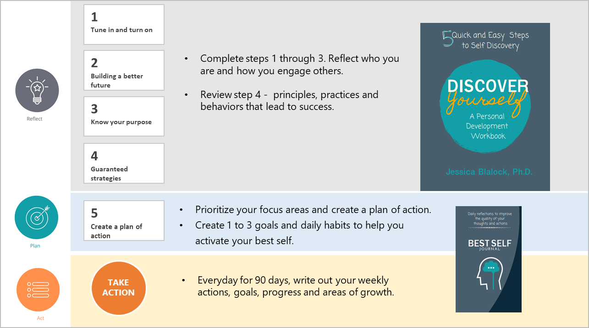589x328 pixels.
Task: Open step 1 Tune in and turn on
Action: 124,24
